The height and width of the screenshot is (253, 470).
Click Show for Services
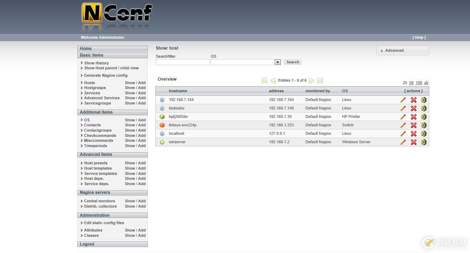click(130, 93)
